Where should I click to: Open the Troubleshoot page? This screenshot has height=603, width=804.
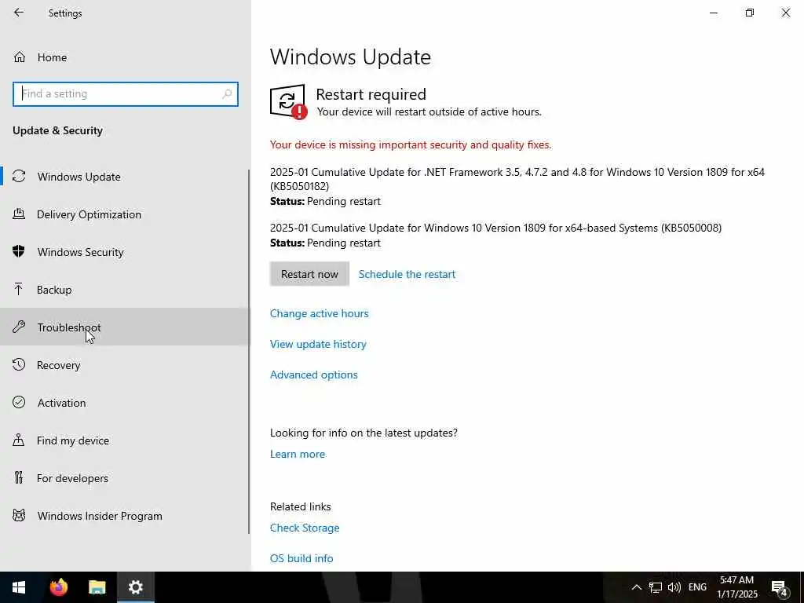point(126,327)
